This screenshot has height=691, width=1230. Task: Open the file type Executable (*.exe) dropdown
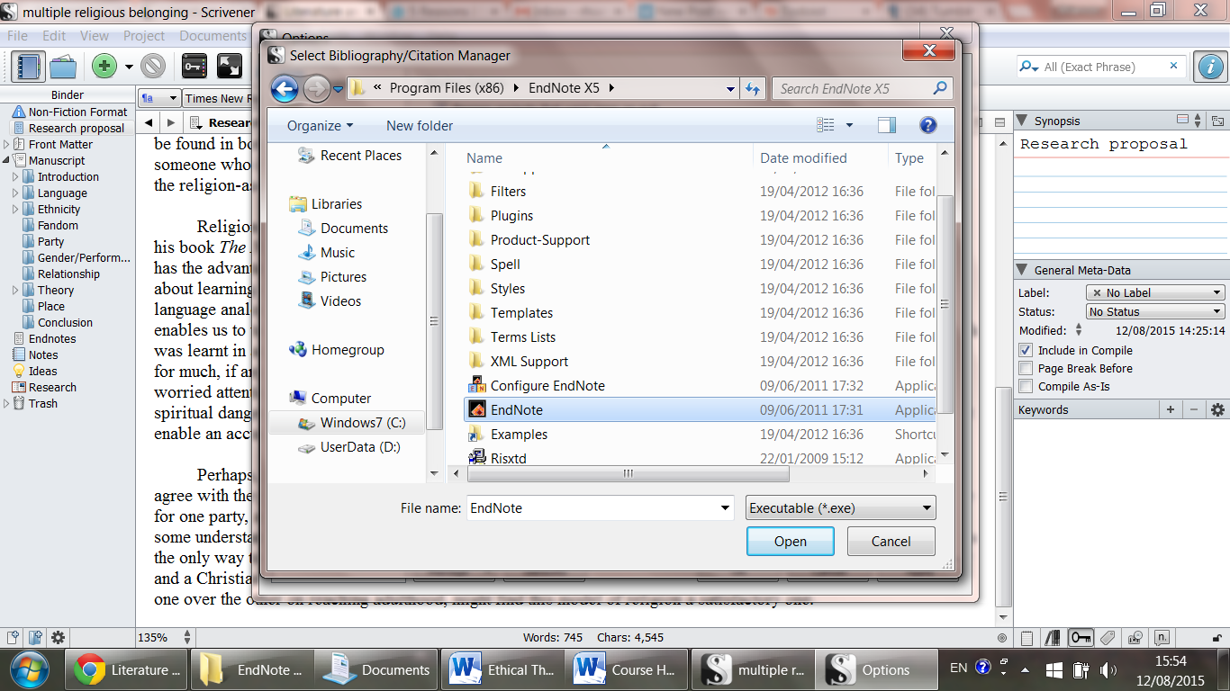point(841,507)
